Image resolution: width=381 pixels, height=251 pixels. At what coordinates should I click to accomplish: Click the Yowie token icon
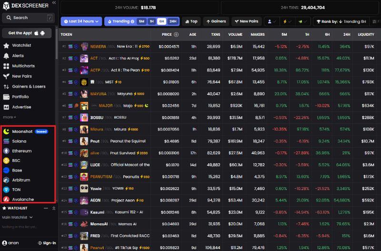[84, 189]
